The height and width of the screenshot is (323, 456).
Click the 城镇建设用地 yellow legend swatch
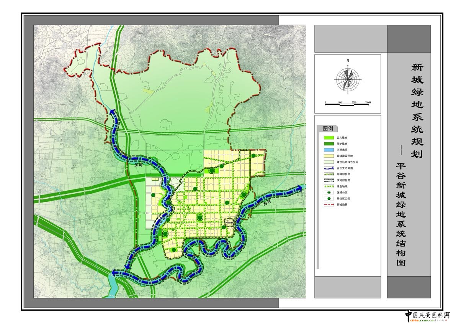[x=329, y=156]
